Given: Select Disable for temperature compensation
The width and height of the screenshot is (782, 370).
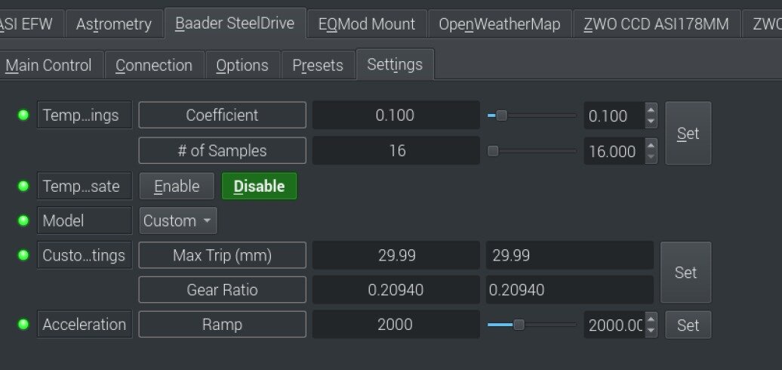Looking at the screenshot, I should pos(259,186).
